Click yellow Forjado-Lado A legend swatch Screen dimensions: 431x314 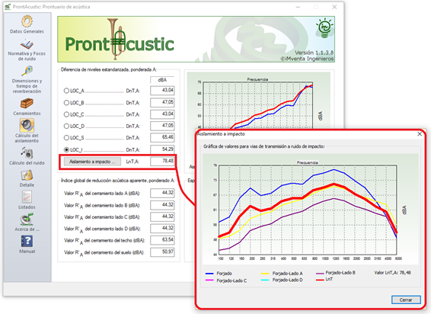(x=265, y=274)
